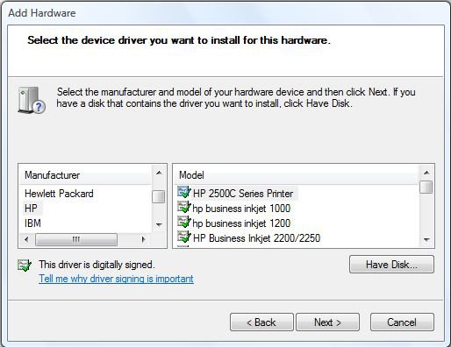
Task: Click the hardware device help icon
Action: (32, 100)
